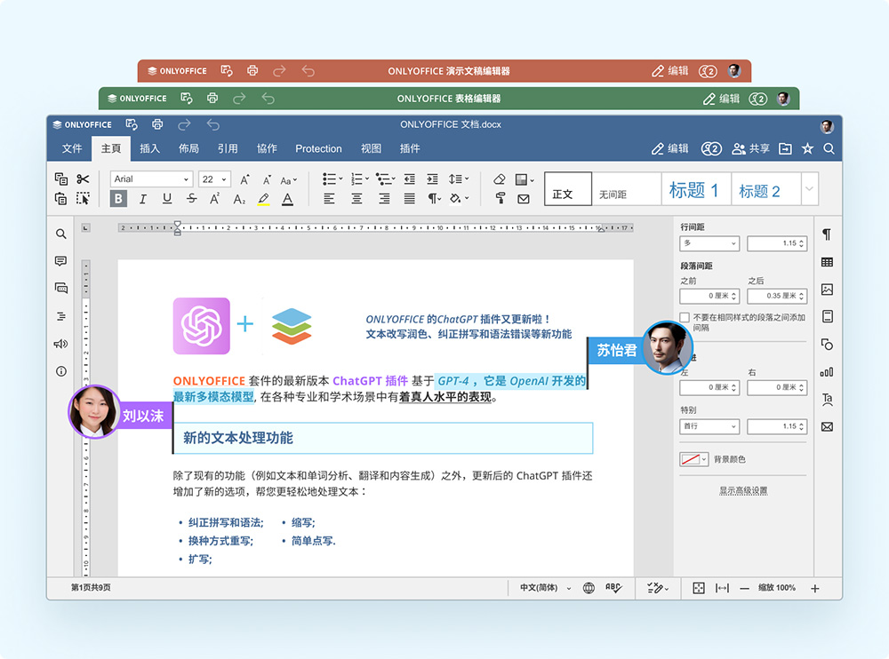The height and width of the screenshot is (659, 889).
Task: Increase font size with larger A icon
Action: coord(244,179)
